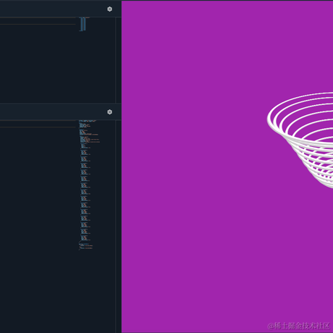Open settings gear of the lower editor panel
The image size is (333, 333).
click(109, 112)
